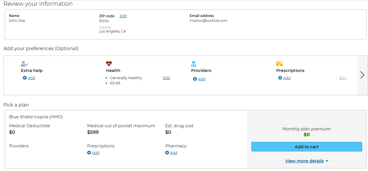Click plus icon next to Extra help Add
The width and height of the screenshot is (368, 171).
tap(25, 78)
